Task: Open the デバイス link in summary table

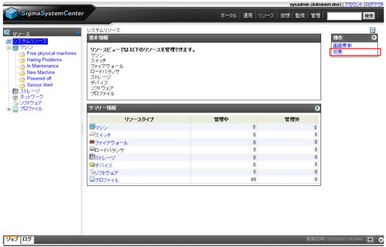Action: click(x=104, y=165)
